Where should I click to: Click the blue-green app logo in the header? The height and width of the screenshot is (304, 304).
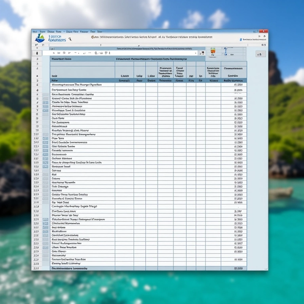tap(40, 38)
